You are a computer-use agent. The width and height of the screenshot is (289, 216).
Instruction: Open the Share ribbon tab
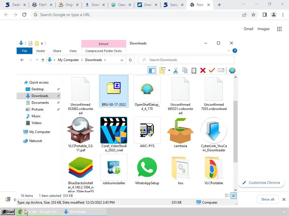coord(57,51)
